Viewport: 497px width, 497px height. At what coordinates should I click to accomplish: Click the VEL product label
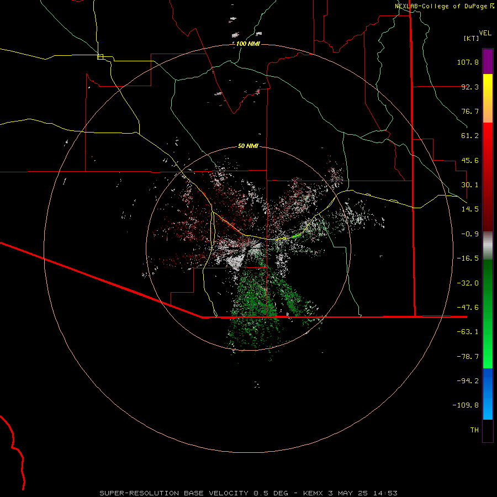point(485,33)
